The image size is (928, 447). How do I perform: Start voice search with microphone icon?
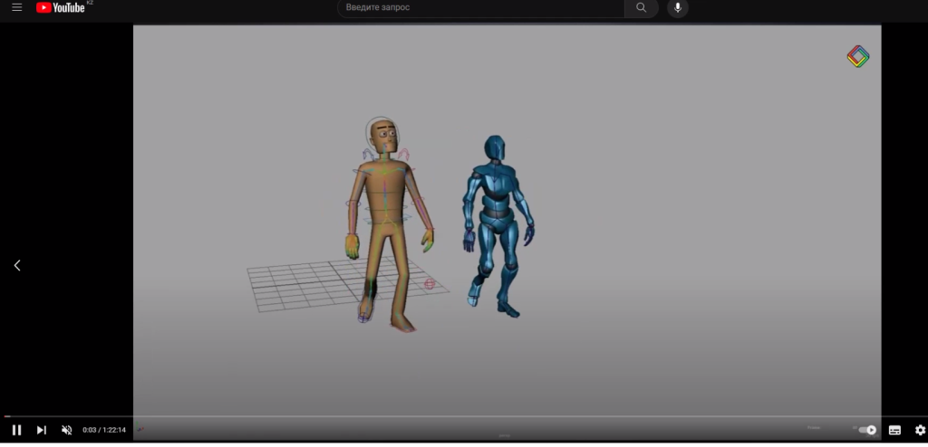point(678,7)
